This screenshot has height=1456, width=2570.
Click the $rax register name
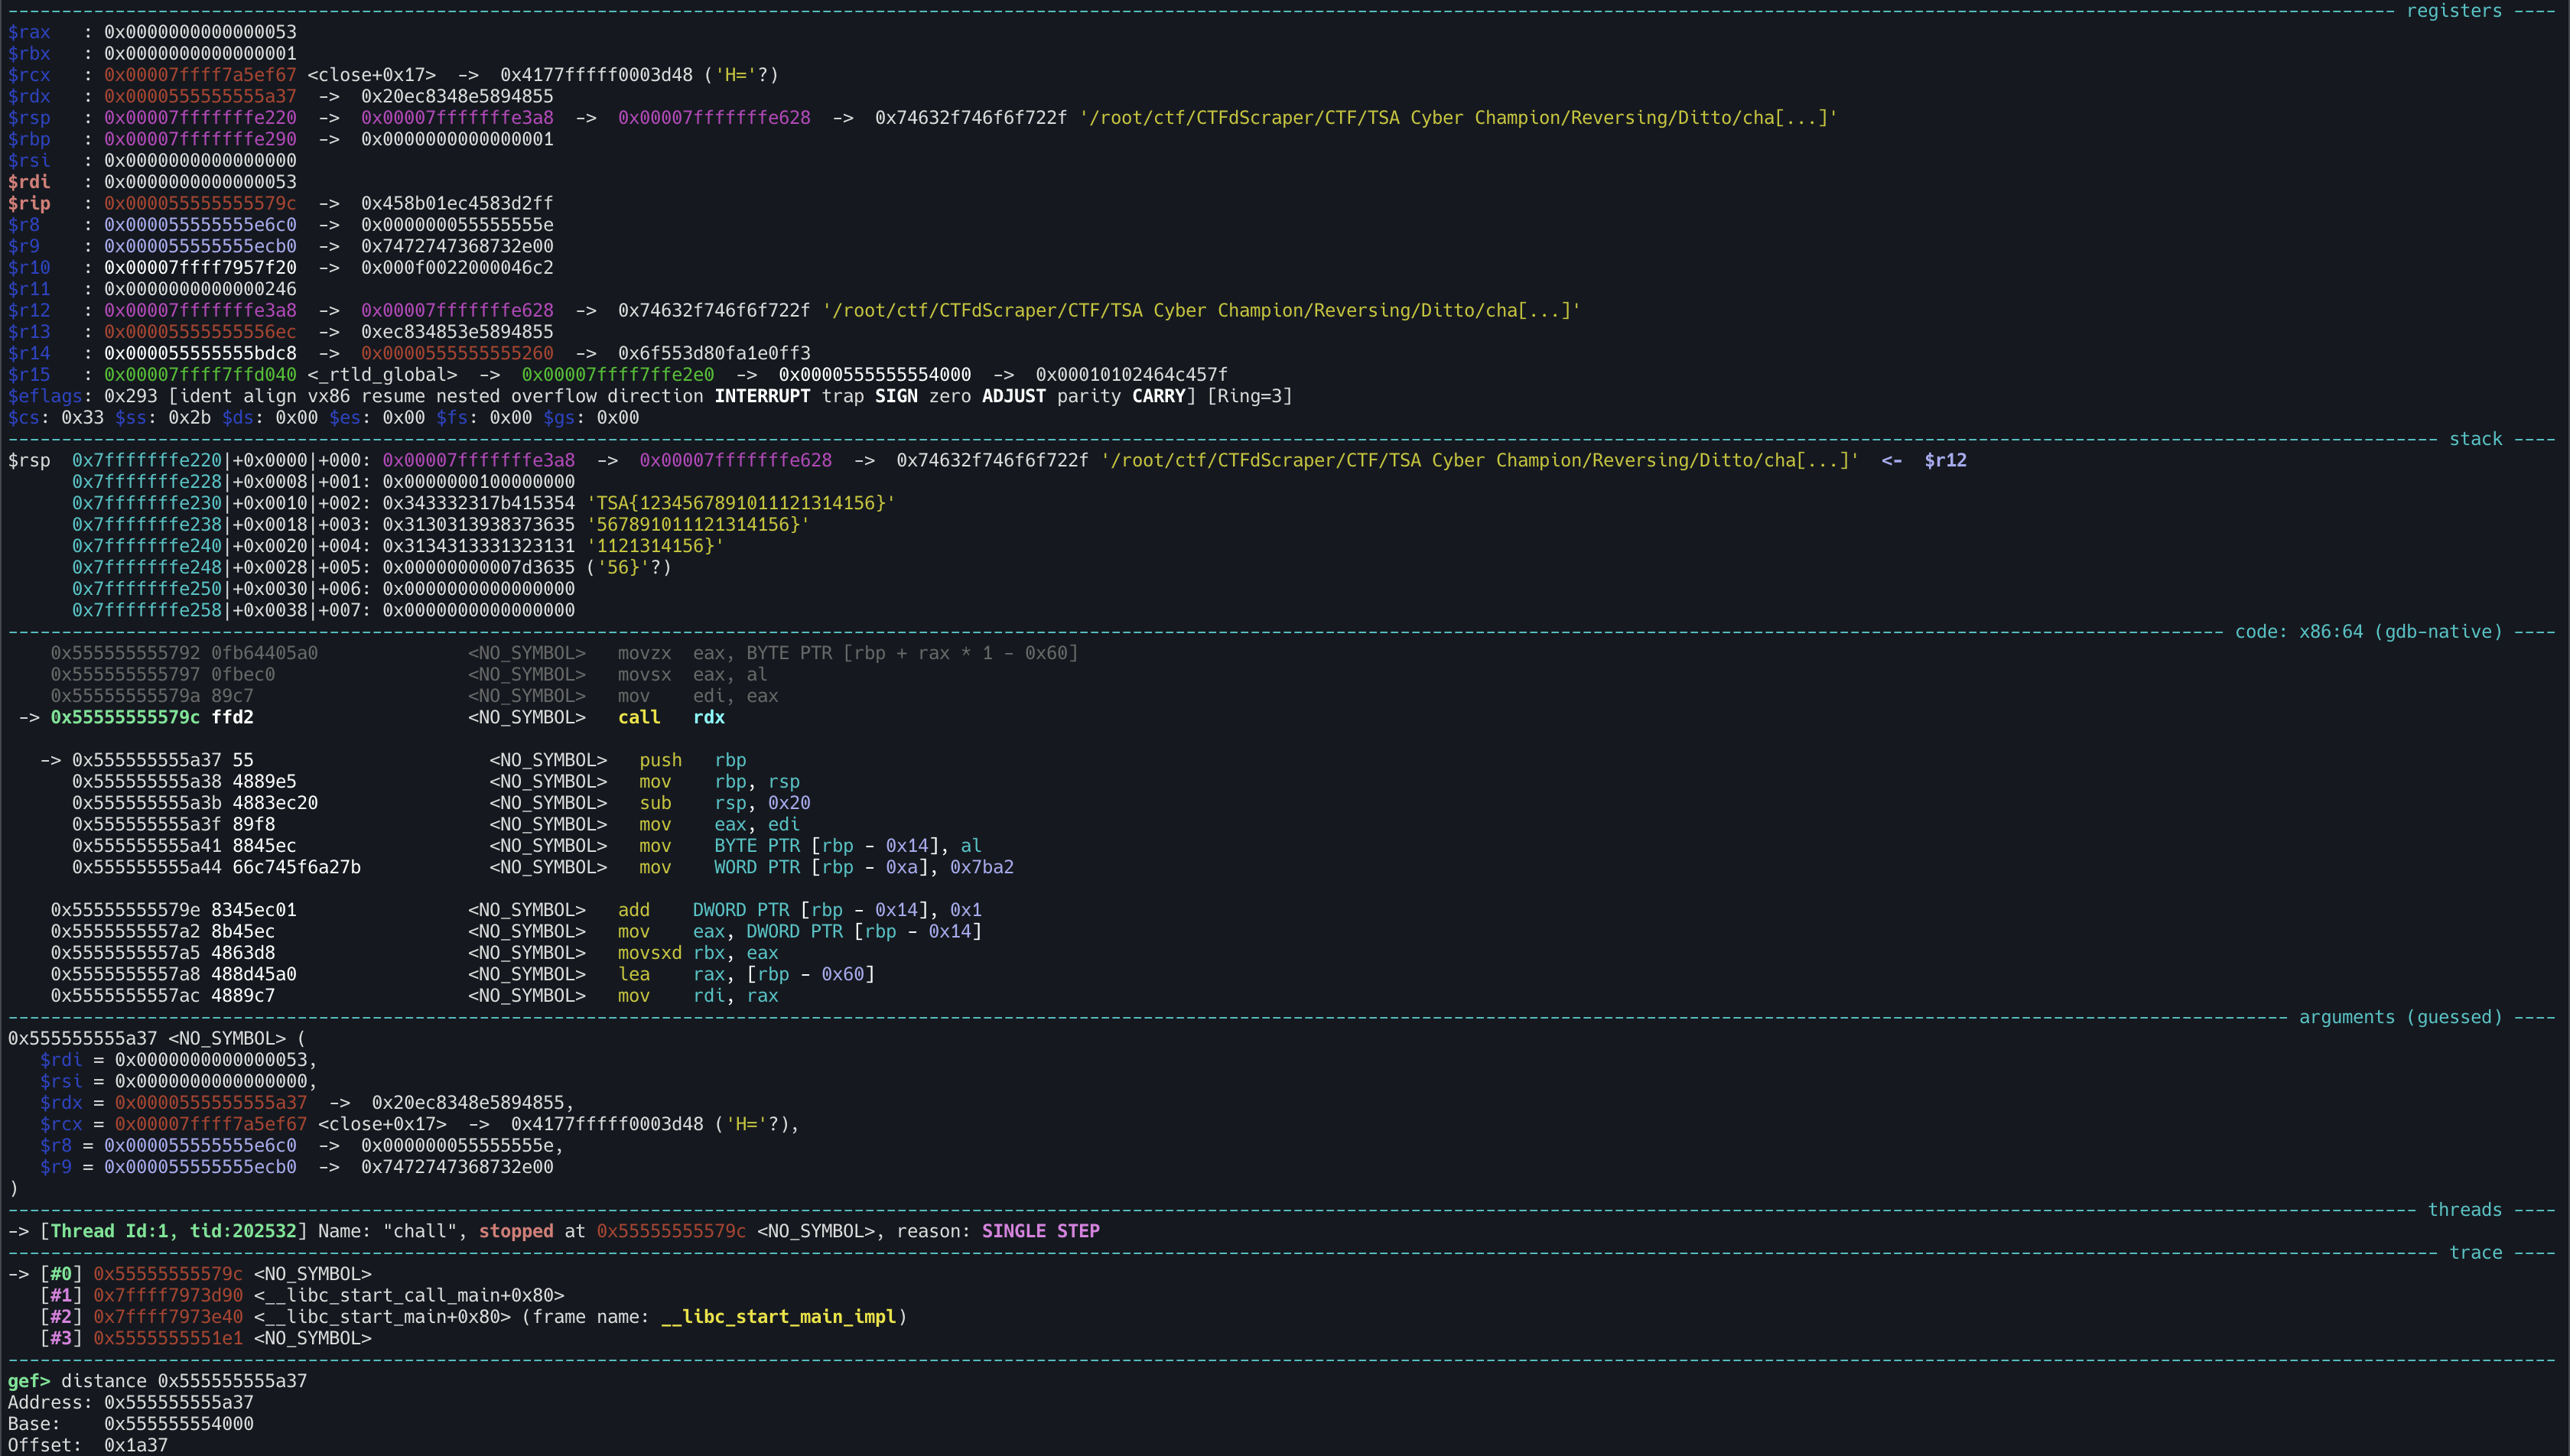[x=28, y=32]
